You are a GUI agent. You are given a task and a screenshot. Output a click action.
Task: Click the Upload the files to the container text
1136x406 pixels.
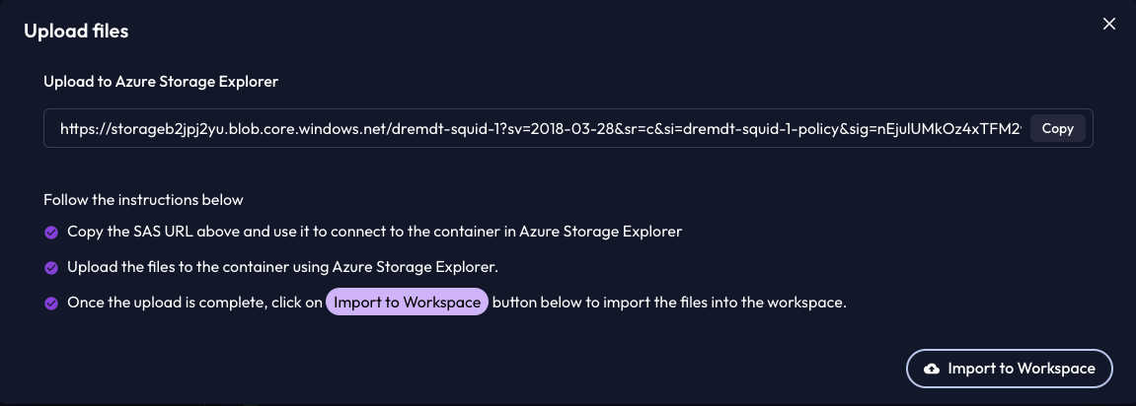[282, 267]
